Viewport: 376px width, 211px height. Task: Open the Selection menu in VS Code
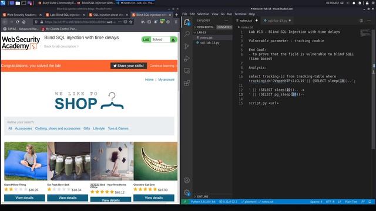point(203,14)
